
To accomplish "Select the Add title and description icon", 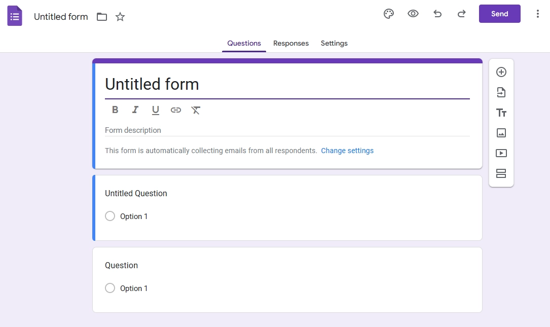I will click(x=501, y=113).
